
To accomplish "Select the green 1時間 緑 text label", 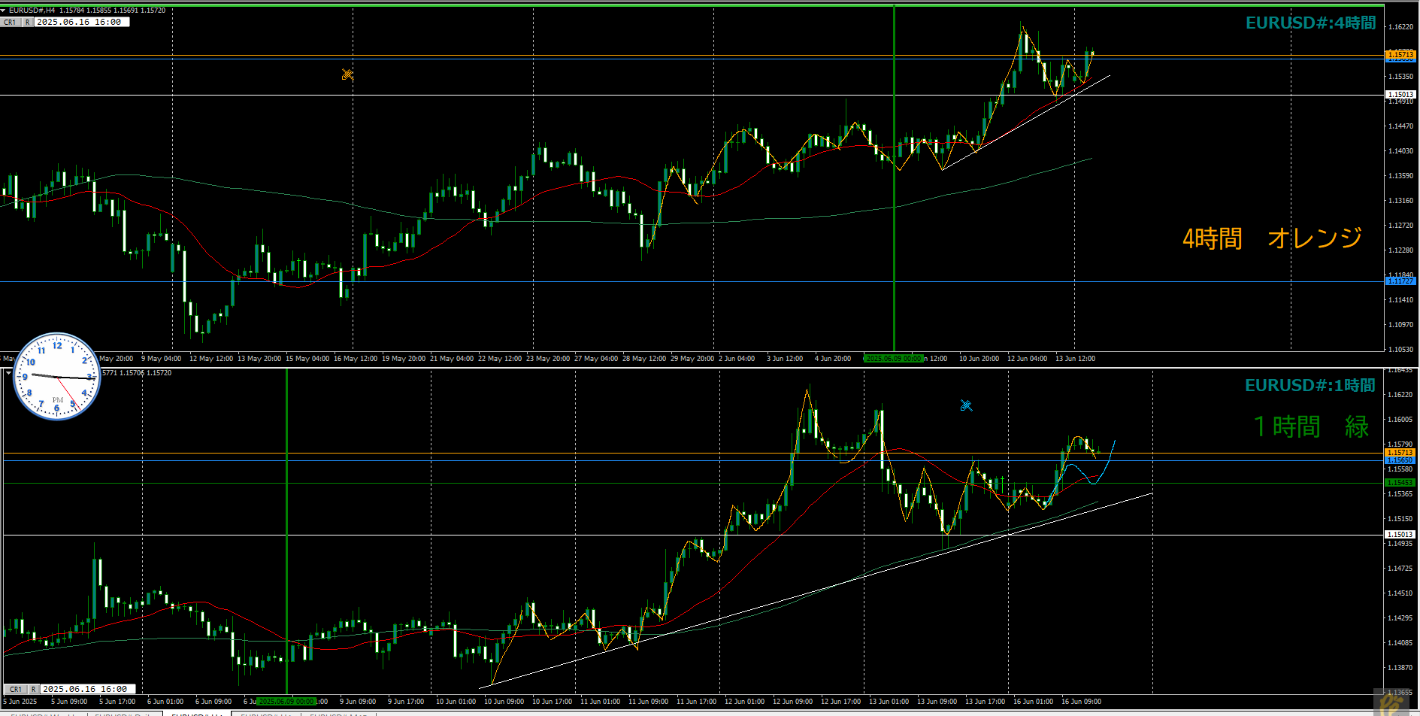I will click(x=1311, y=427).
